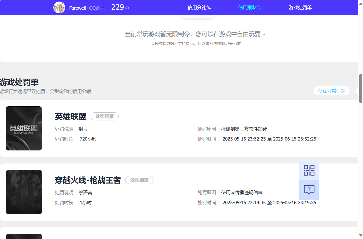Click 处罚结束 badge beside 穿越火线-枪战王者
This screenshot has width=363, height=239.
click(139, 180)
